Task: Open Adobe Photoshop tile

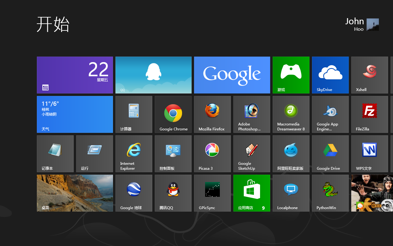Action: point(251,114)
